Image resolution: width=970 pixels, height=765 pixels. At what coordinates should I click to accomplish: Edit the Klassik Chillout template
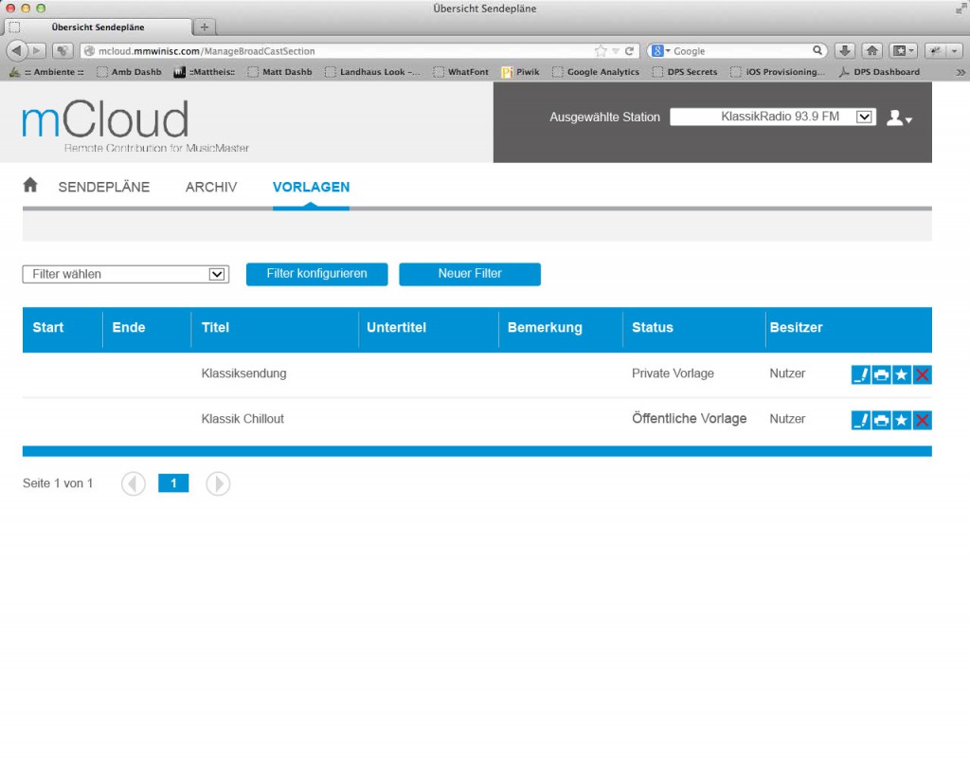tap(860, 419)
